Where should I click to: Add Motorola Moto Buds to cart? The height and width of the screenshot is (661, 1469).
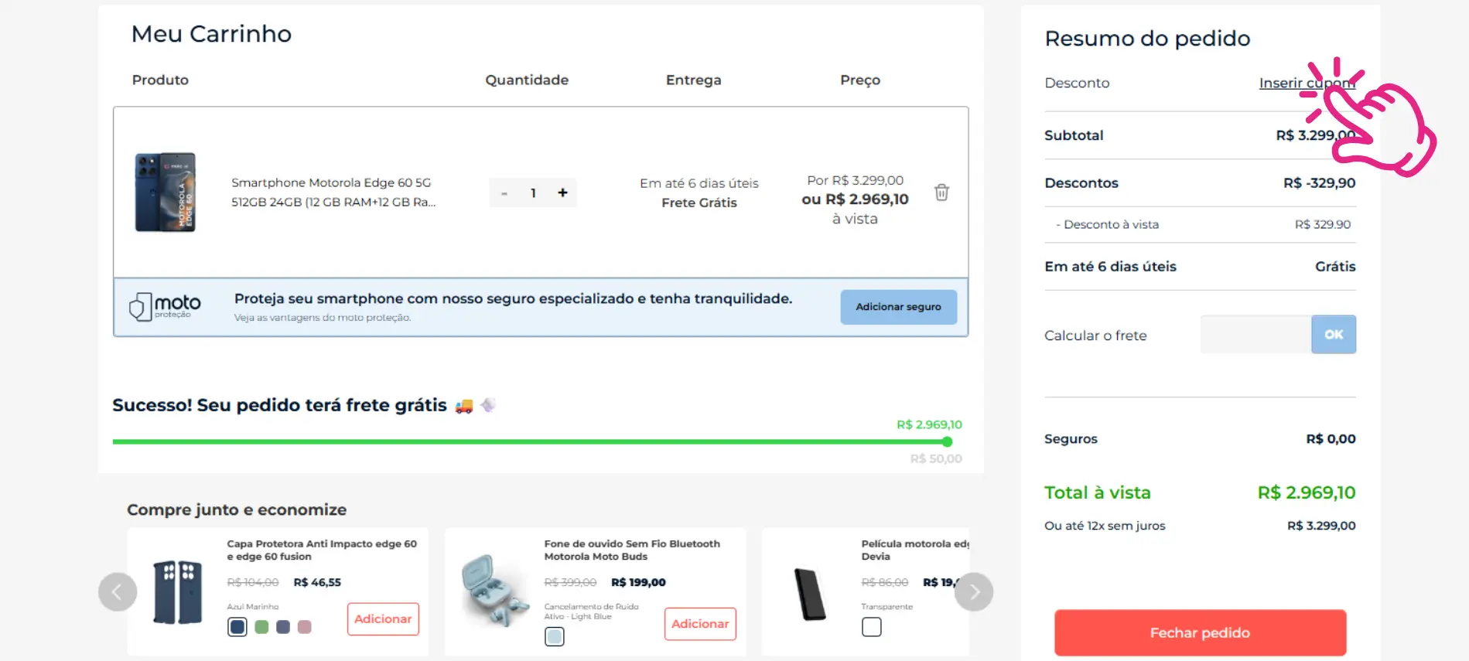coord(700,624)
